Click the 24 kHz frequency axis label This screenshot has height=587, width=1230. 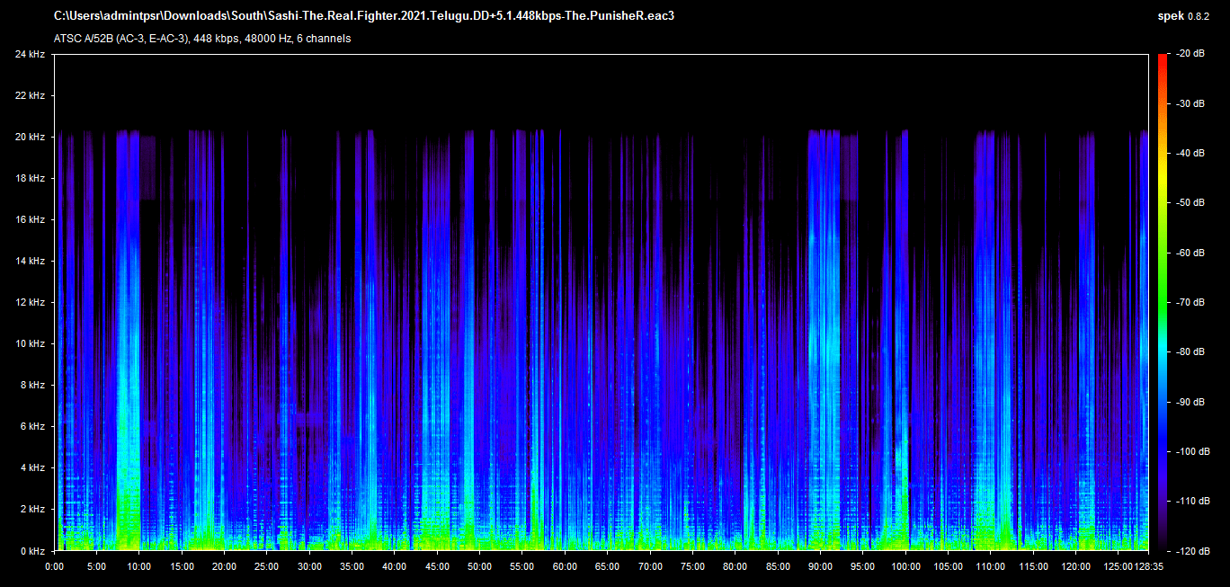[30, 54]
